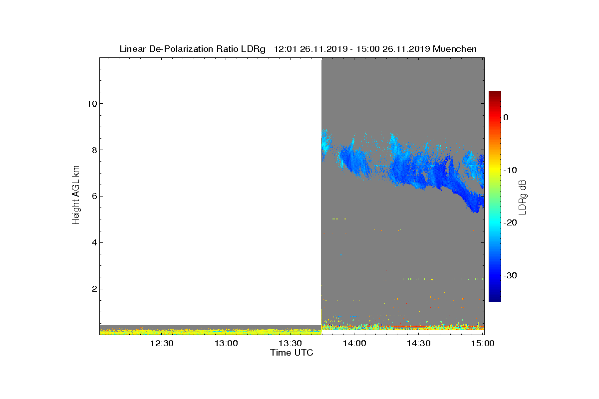This screenshot has height=399, width=599.
Task: Click the height tick label 6
Action: coord(93,196)
